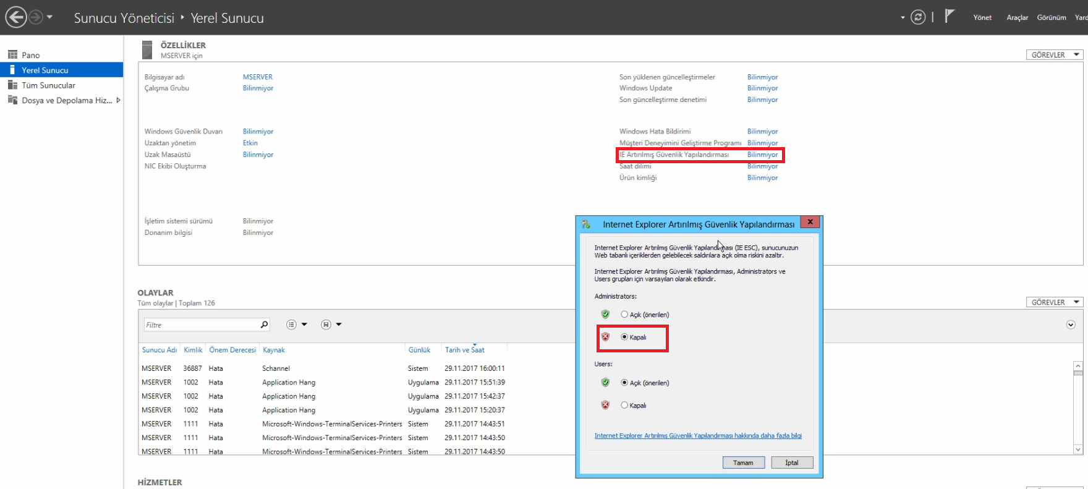Close the IE Güvenlik Yapılandırması dialog
This screenshot has height=489, width=1088.
point(810,222)
